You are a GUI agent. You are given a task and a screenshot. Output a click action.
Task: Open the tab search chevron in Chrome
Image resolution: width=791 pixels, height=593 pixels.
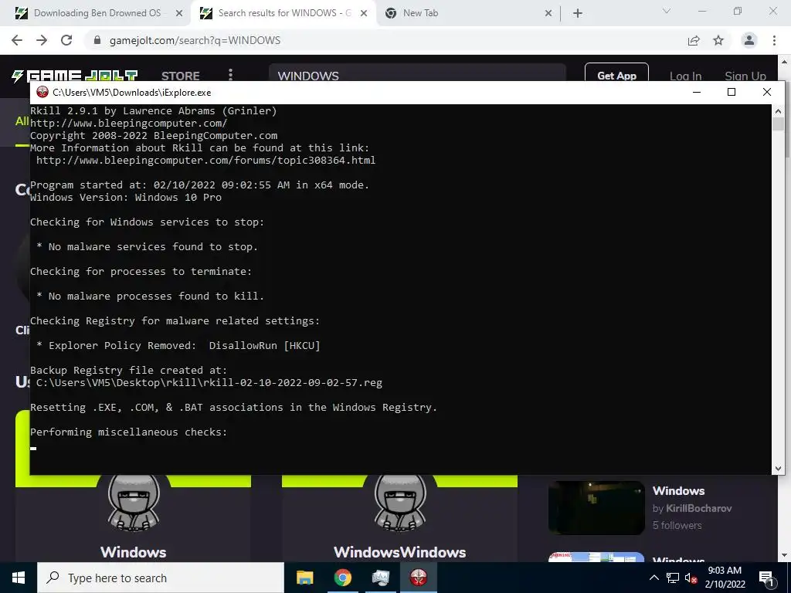667,11
